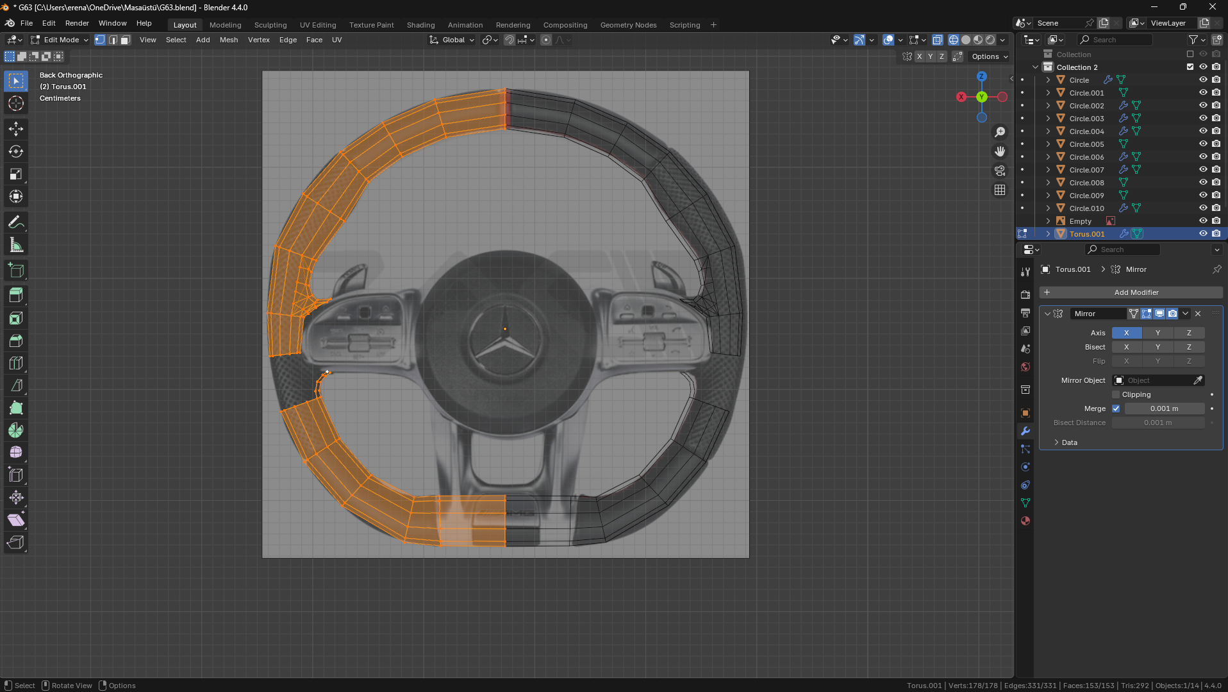Switch to face select mode
Viewport: 1228px width, 692px height.
coord(126,40)
